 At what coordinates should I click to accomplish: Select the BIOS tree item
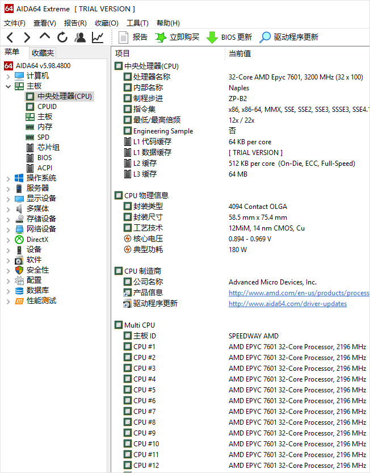(x=39, y=158)
